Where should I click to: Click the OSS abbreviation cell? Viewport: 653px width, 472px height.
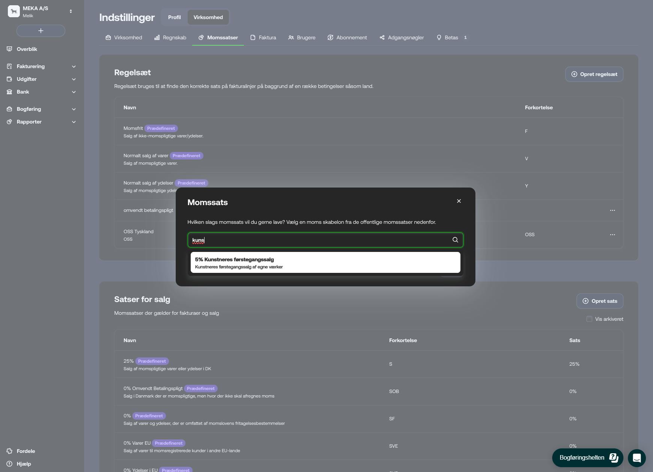530,235
